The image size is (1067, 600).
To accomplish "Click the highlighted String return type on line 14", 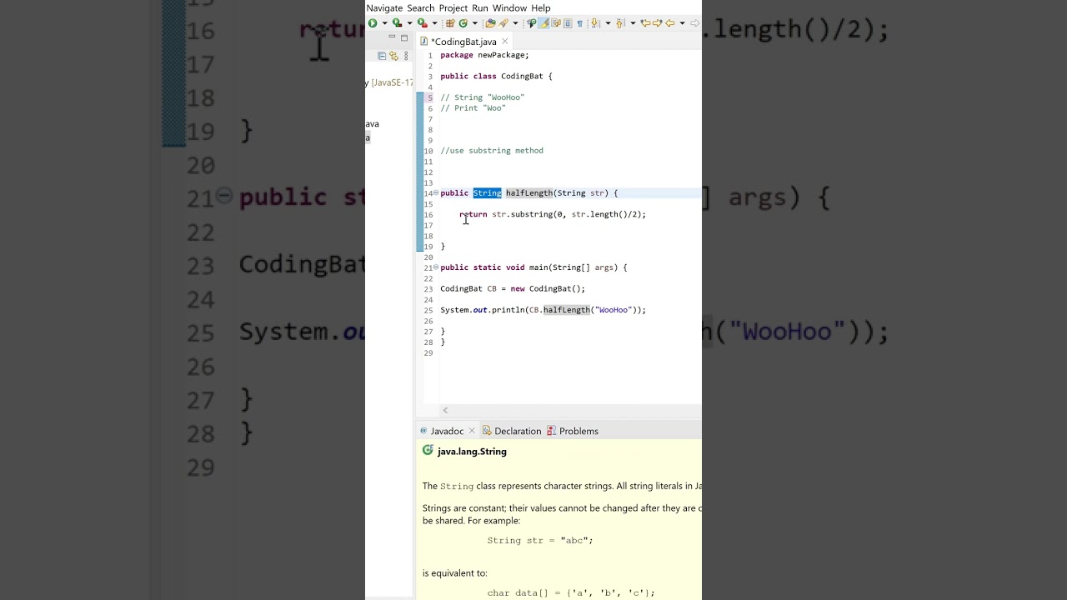I will (488, 193).
